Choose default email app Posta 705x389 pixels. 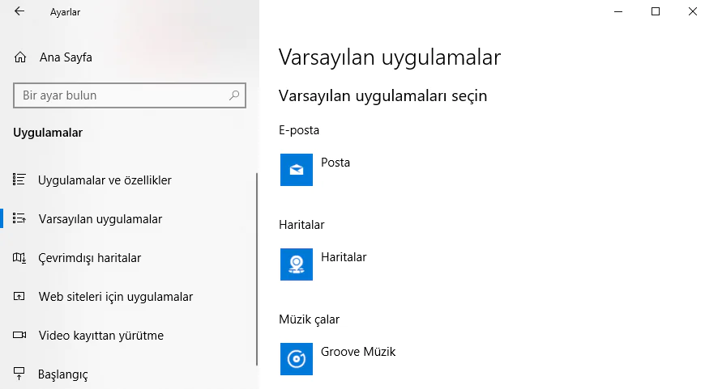point(335,163)
